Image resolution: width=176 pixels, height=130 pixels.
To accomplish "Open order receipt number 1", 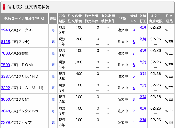I will pyautogui.click(x=134, y=122).
